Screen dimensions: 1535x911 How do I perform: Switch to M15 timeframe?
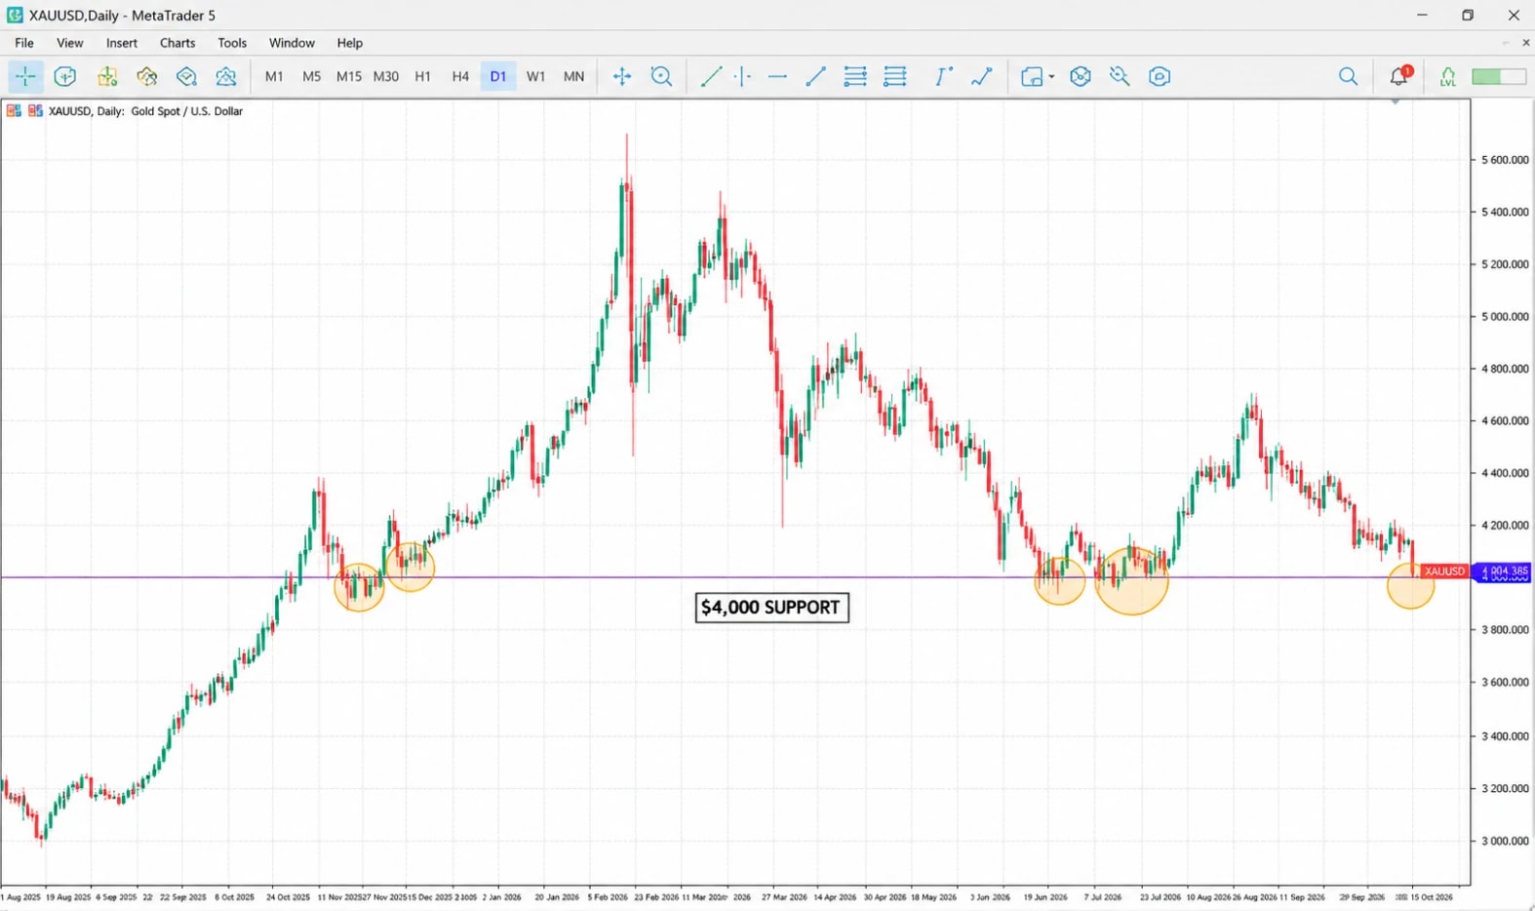coord(348,76)
